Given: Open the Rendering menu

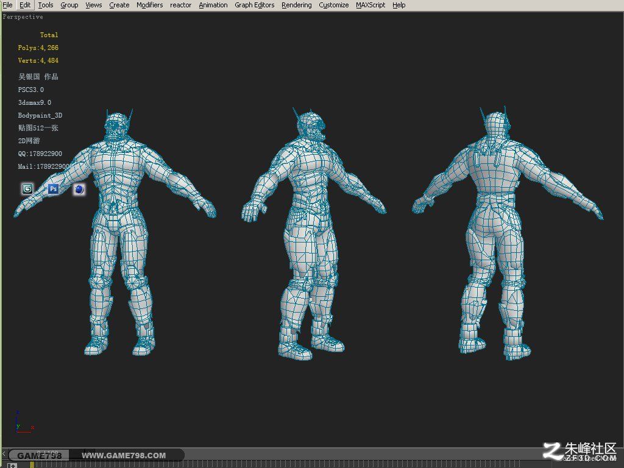Looking at the screenshot, I should 297,5.
